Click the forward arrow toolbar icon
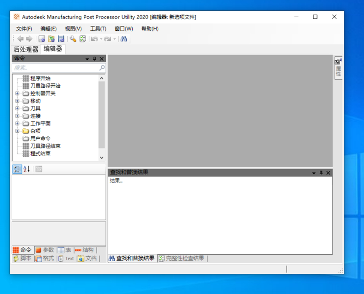The height and width of the screenshot is (294, 364). click(x=29, y=39)
